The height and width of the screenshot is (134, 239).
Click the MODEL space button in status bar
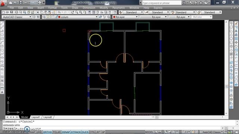[149, 132]
